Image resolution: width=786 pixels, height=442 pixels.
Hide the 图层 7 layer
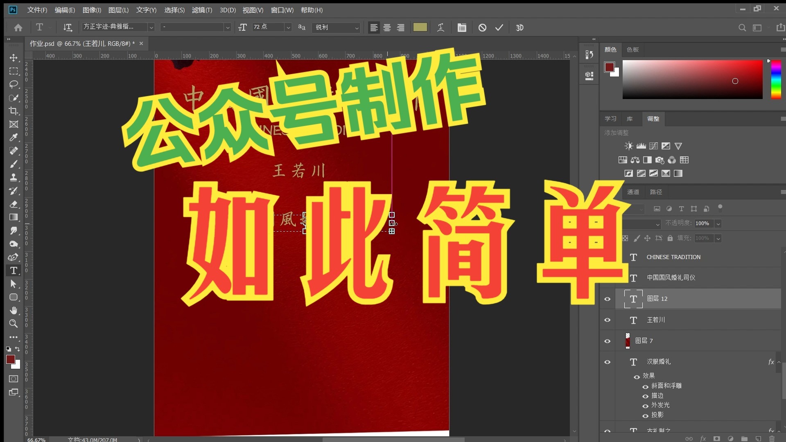click(x=608, y=341)
